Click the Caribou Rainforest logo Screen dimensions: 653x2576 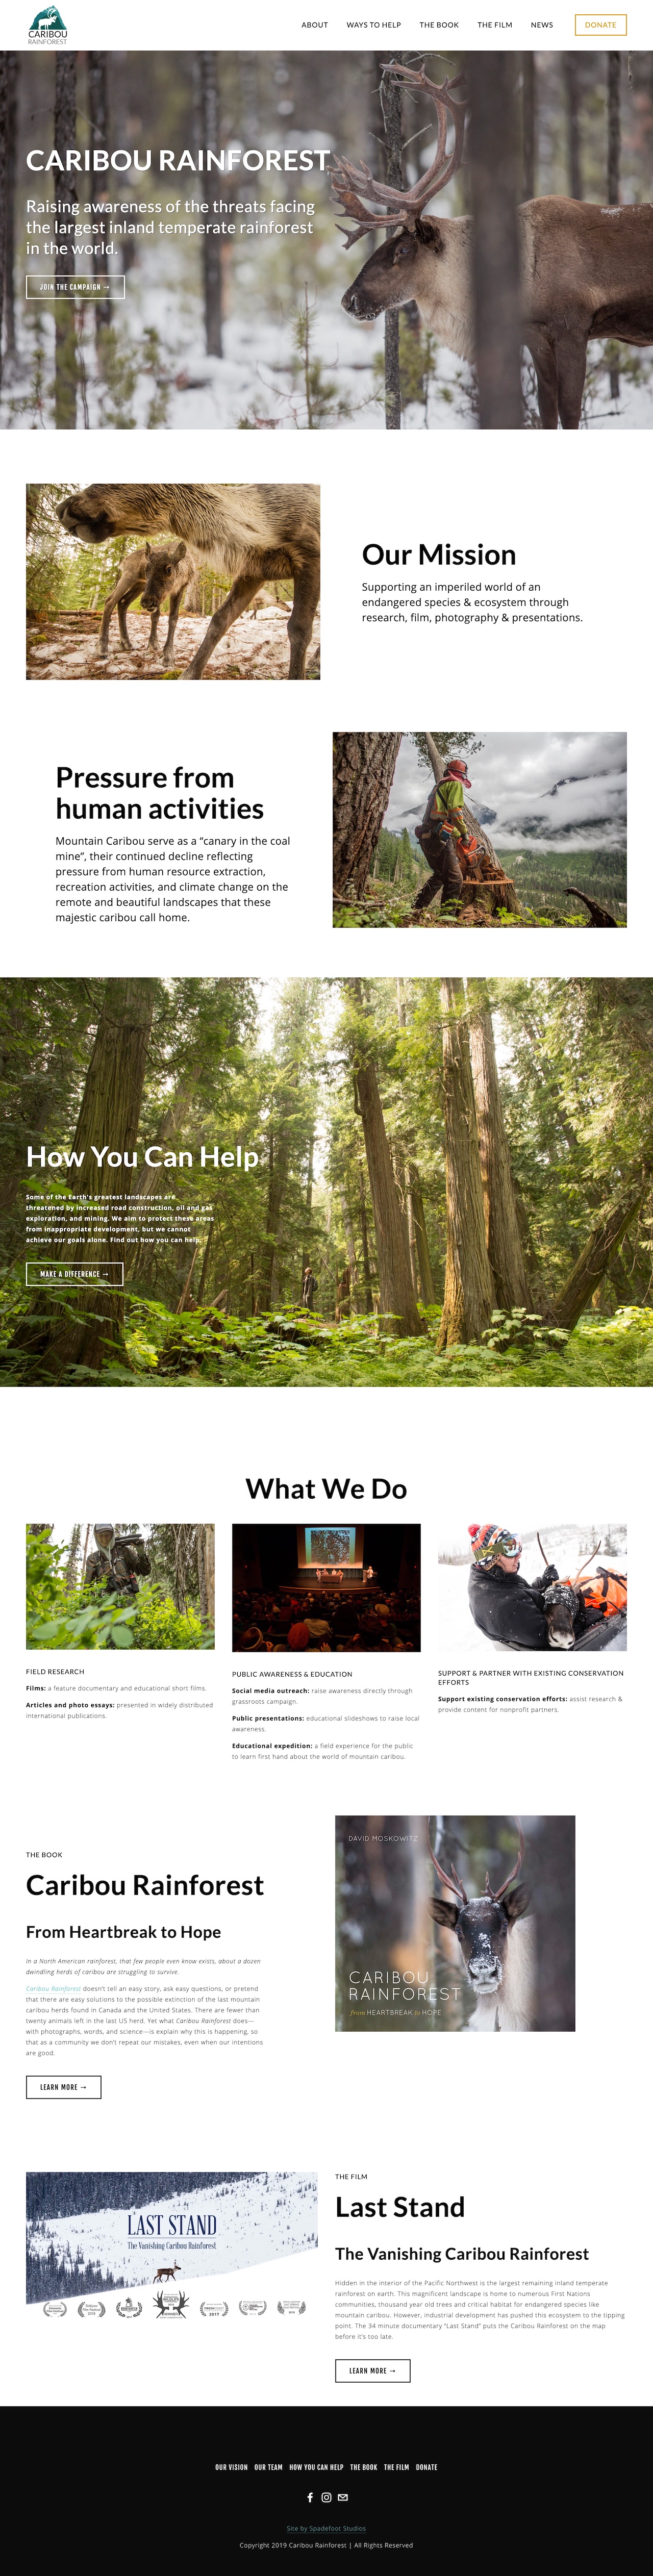pos(48,25)
